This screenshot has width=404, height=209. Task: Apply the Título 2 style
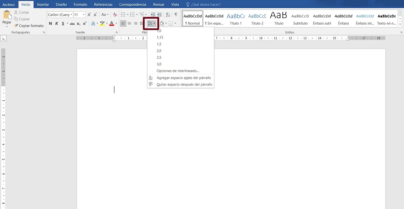(257, 18)
